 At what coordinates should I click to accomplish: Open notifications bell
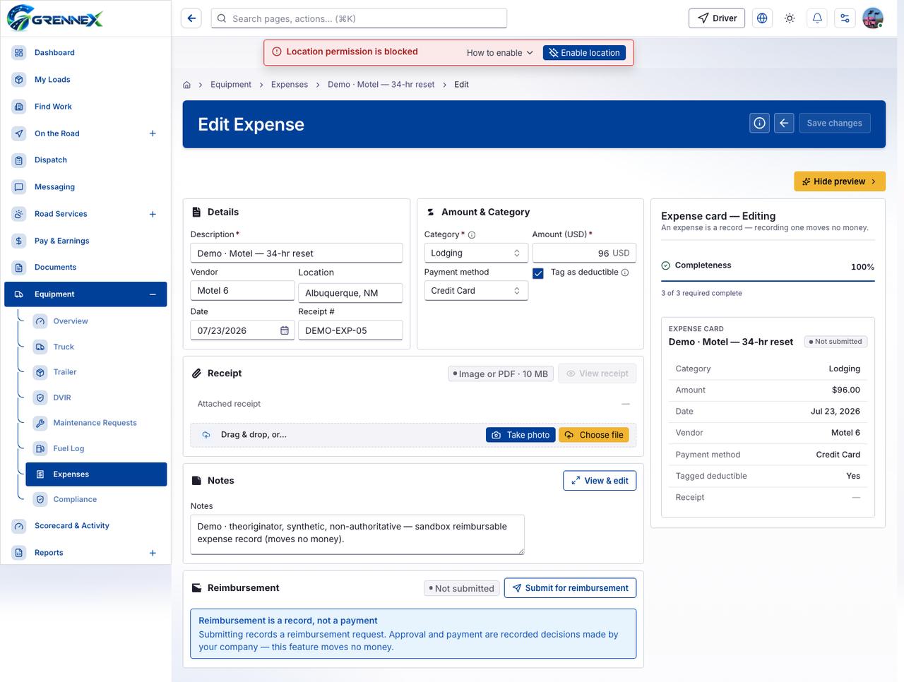click(x=817, y=18)
